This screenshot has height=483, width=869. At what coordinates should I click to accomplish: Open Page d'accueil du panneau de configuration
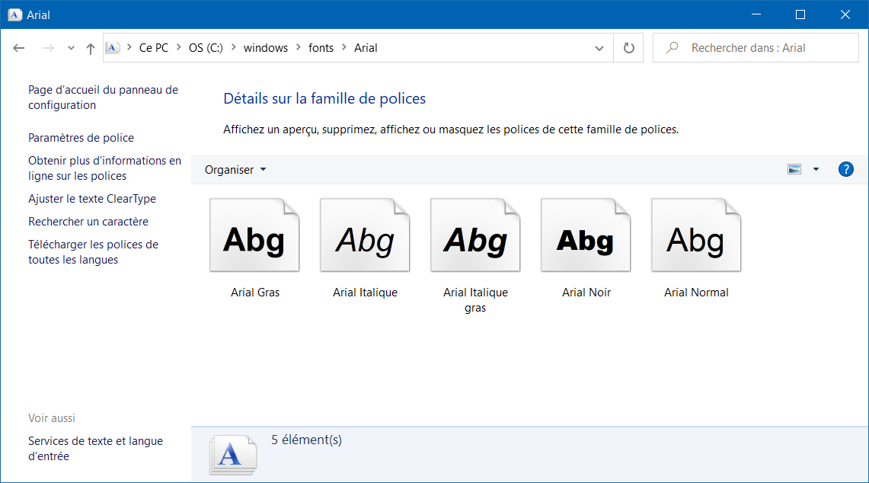pyautogui.click(x=103, y=98)
